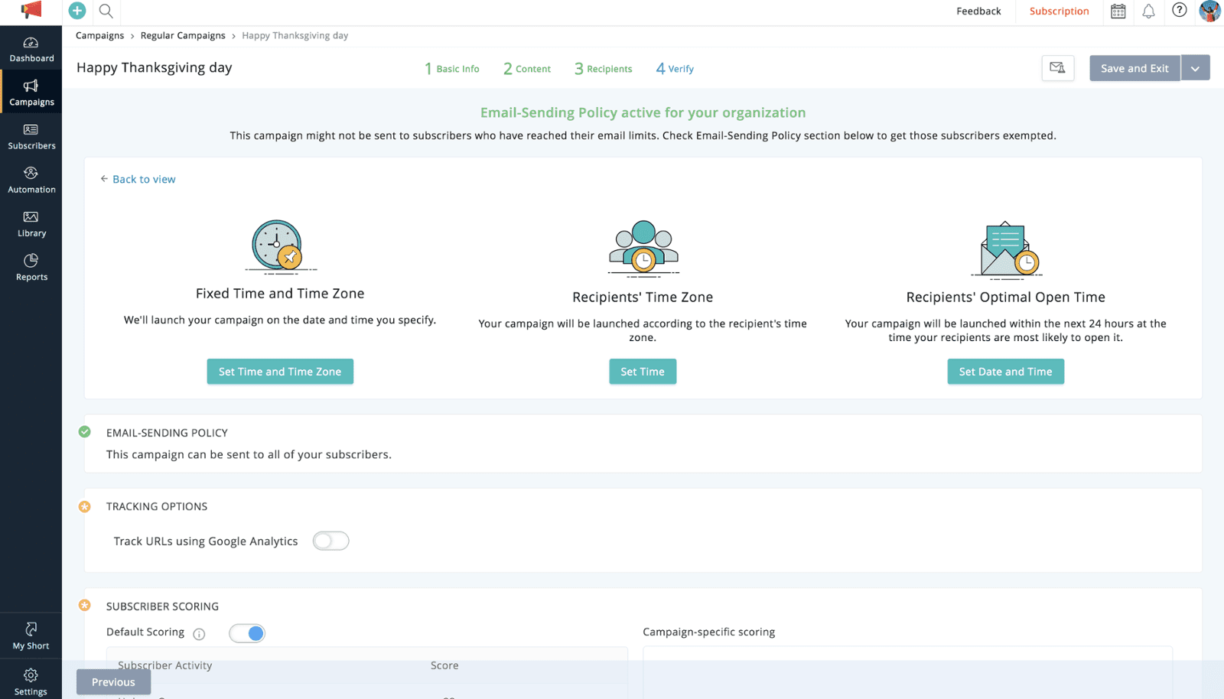Open the help question mark icon
The height and width of the screenshot is (699, 1224).
click(x=1180, y=10)
